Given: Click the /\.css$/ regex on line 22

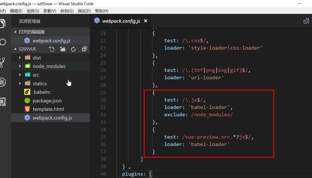Looking at the screenshot, I should [x=194, y=41].
